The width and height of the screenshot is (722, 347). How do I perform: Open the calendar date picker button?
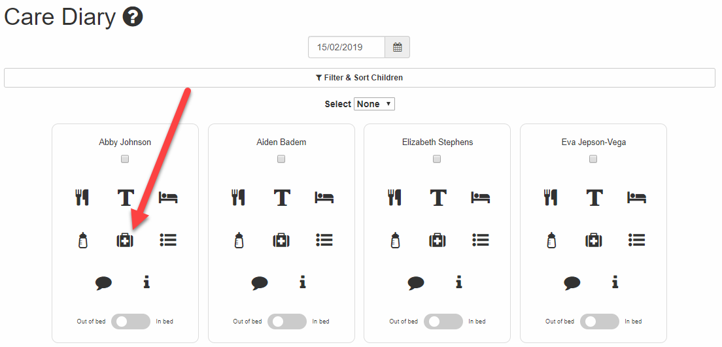point(397,47)
